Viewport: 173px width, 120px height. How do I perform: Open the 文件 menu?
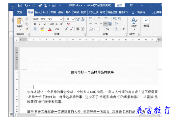click(x=20, y=12)
